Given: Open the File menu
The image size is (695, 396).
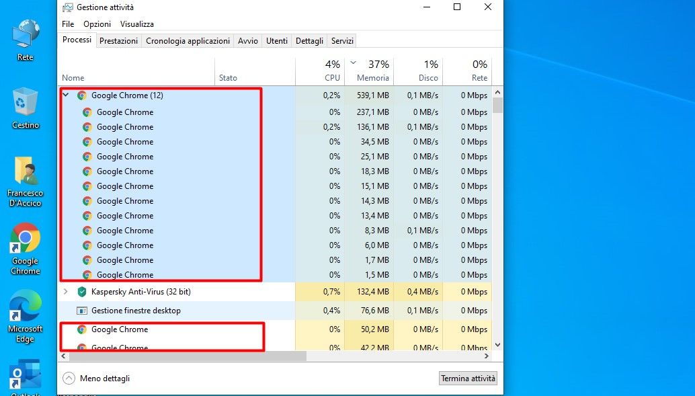Looking at the screenshot, I should click(68, 24).
